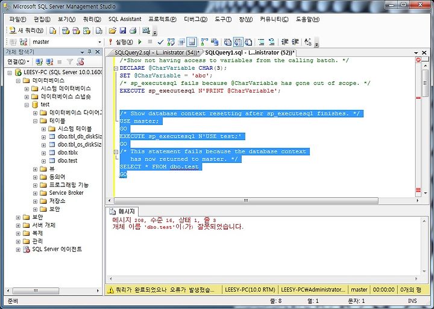This screenshot has height=309, width=434.
Task: Save the query with the floppy disk icon
Action: (x=122, y=31)
